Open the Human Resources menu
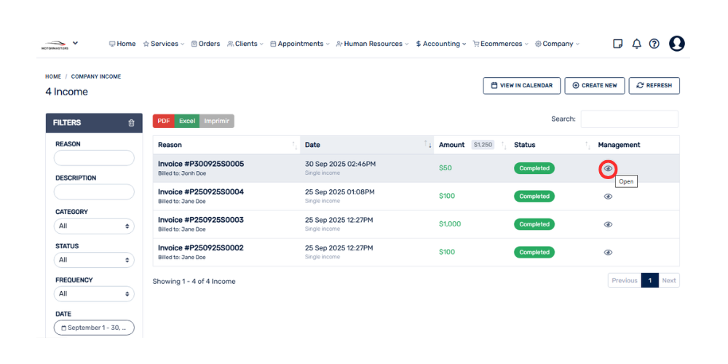Image resolution: width=728 pixels, height=364 pixels. tap(372, 44)
